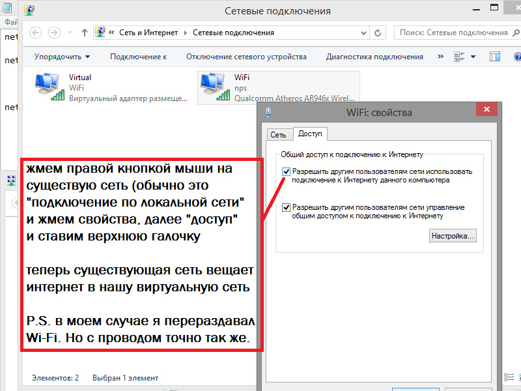Switch to the Сеть tab
The height and width of the screenshot is (391, 521).
pos(278,135)
